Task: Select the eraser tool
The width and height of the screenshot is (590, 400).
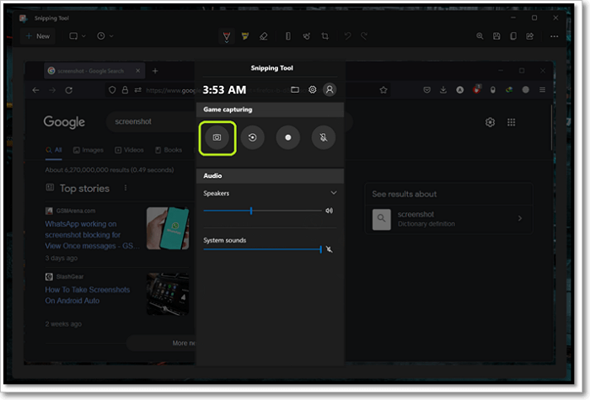Action: click(x=263, y=36)
